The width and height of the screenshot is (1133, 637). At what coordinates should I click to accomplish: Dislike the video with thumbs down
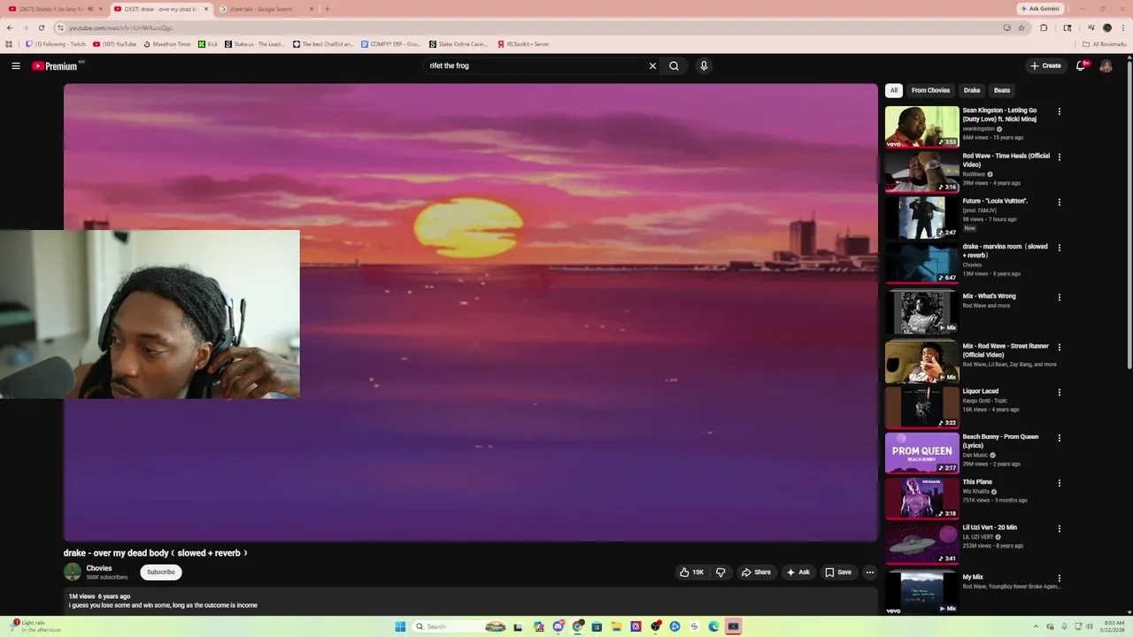(721, 572)
